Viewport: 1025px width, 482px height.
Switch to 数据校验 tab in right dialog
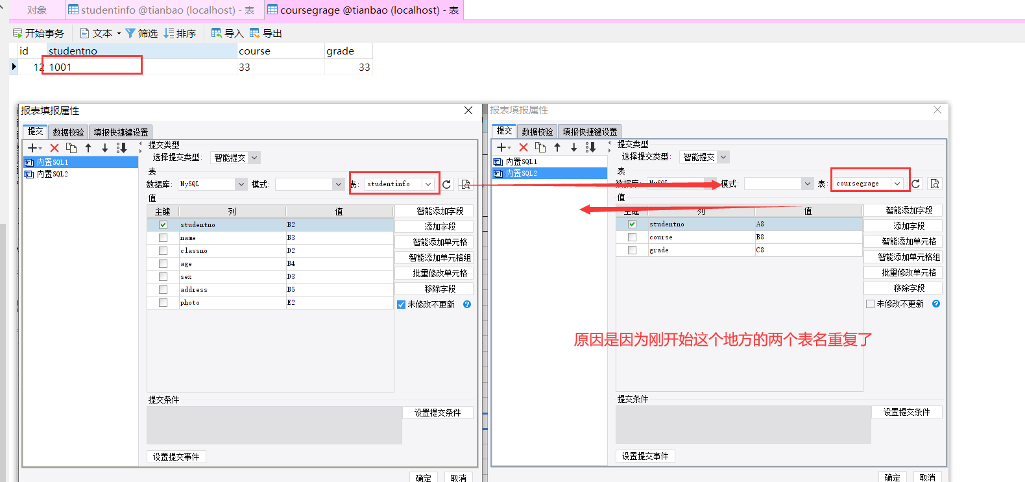(537, 131)
